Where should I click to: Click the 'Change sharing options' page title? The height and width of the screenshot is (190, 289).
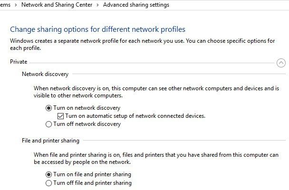click(x=97, y=29)
